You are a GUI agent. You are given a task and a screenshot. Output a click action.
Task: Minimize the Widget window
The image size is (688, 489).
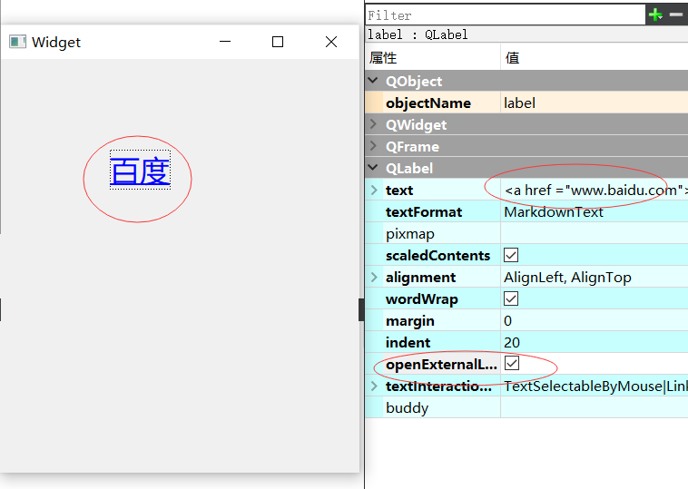225,42
